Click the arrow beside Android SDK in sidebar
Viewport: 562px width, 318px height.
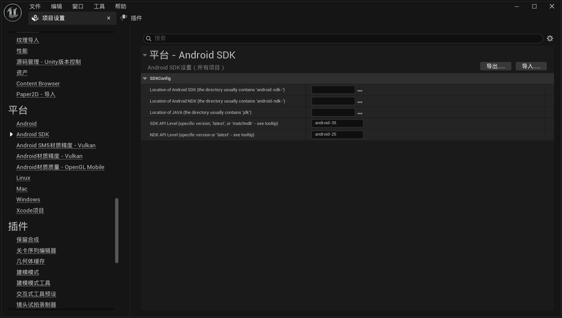pos(11,134)
